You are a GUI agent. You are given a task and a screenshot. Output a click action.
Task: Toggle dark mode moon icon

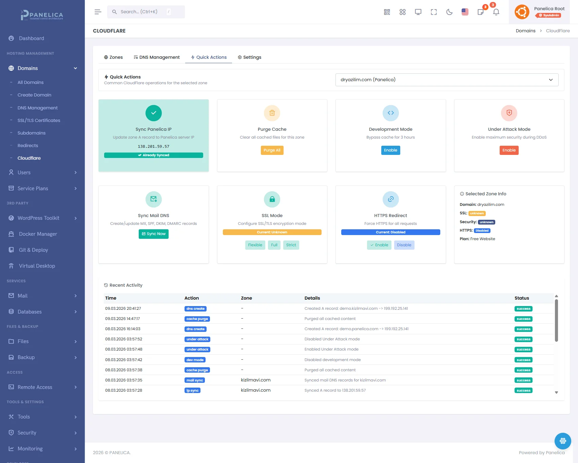coord(449,12)
